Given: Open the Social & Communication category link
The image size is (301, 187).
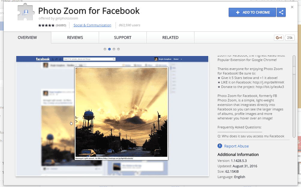Looking at the screenshot, I should click(x=92, y=25).
